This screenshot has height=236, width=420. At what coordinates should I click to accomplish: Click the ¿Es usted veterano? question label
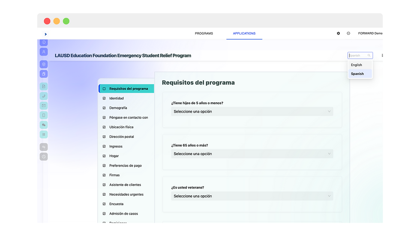pyautogui.click(x=188, y=188)
